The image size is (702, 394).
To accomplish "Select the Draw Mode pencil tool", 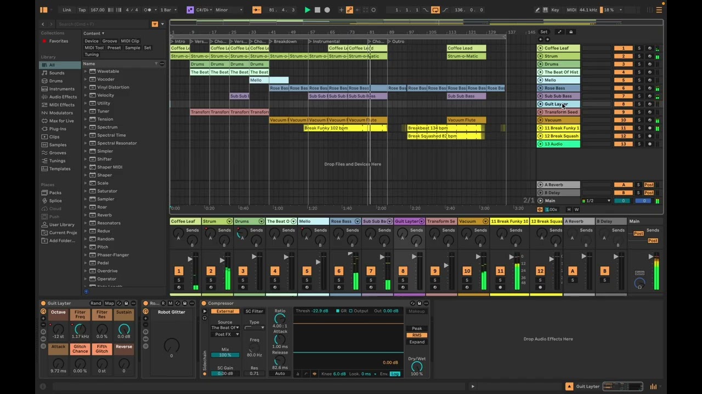I will 537,10.
